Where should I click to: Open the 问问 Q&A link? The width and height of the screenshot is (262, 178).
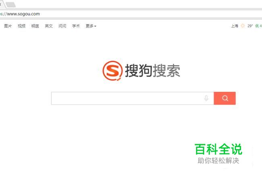tap(62, 26)
